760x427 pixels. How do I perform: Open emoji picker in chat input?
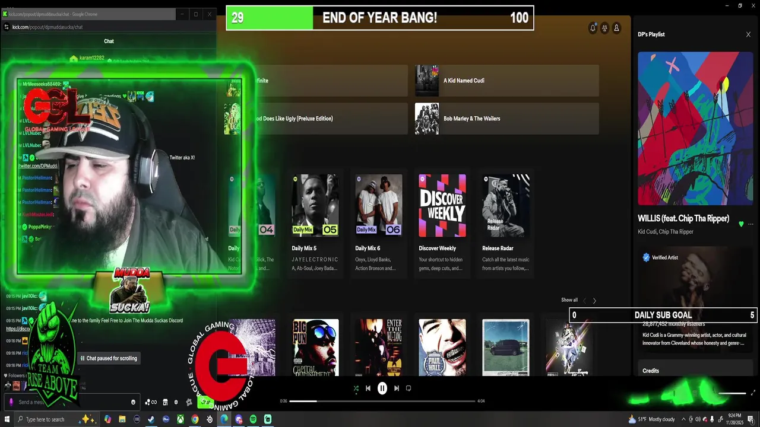click(x=133, y=402)
